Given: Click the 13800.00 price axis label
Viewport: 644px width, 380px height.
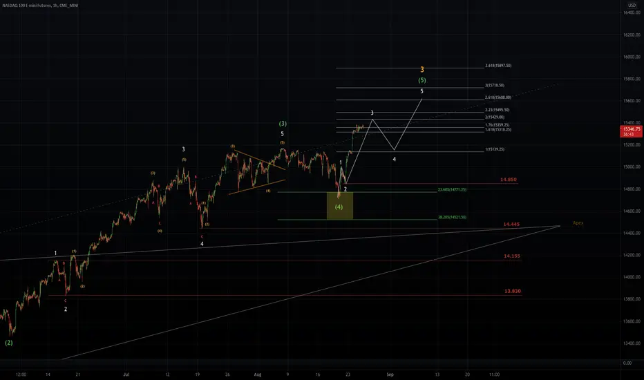Looking at the screenshot, I should [632, 299].
